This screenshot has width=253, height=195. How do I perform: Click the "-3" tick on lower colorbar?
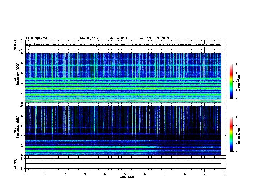pyautogui.click(x=235, y=117)
